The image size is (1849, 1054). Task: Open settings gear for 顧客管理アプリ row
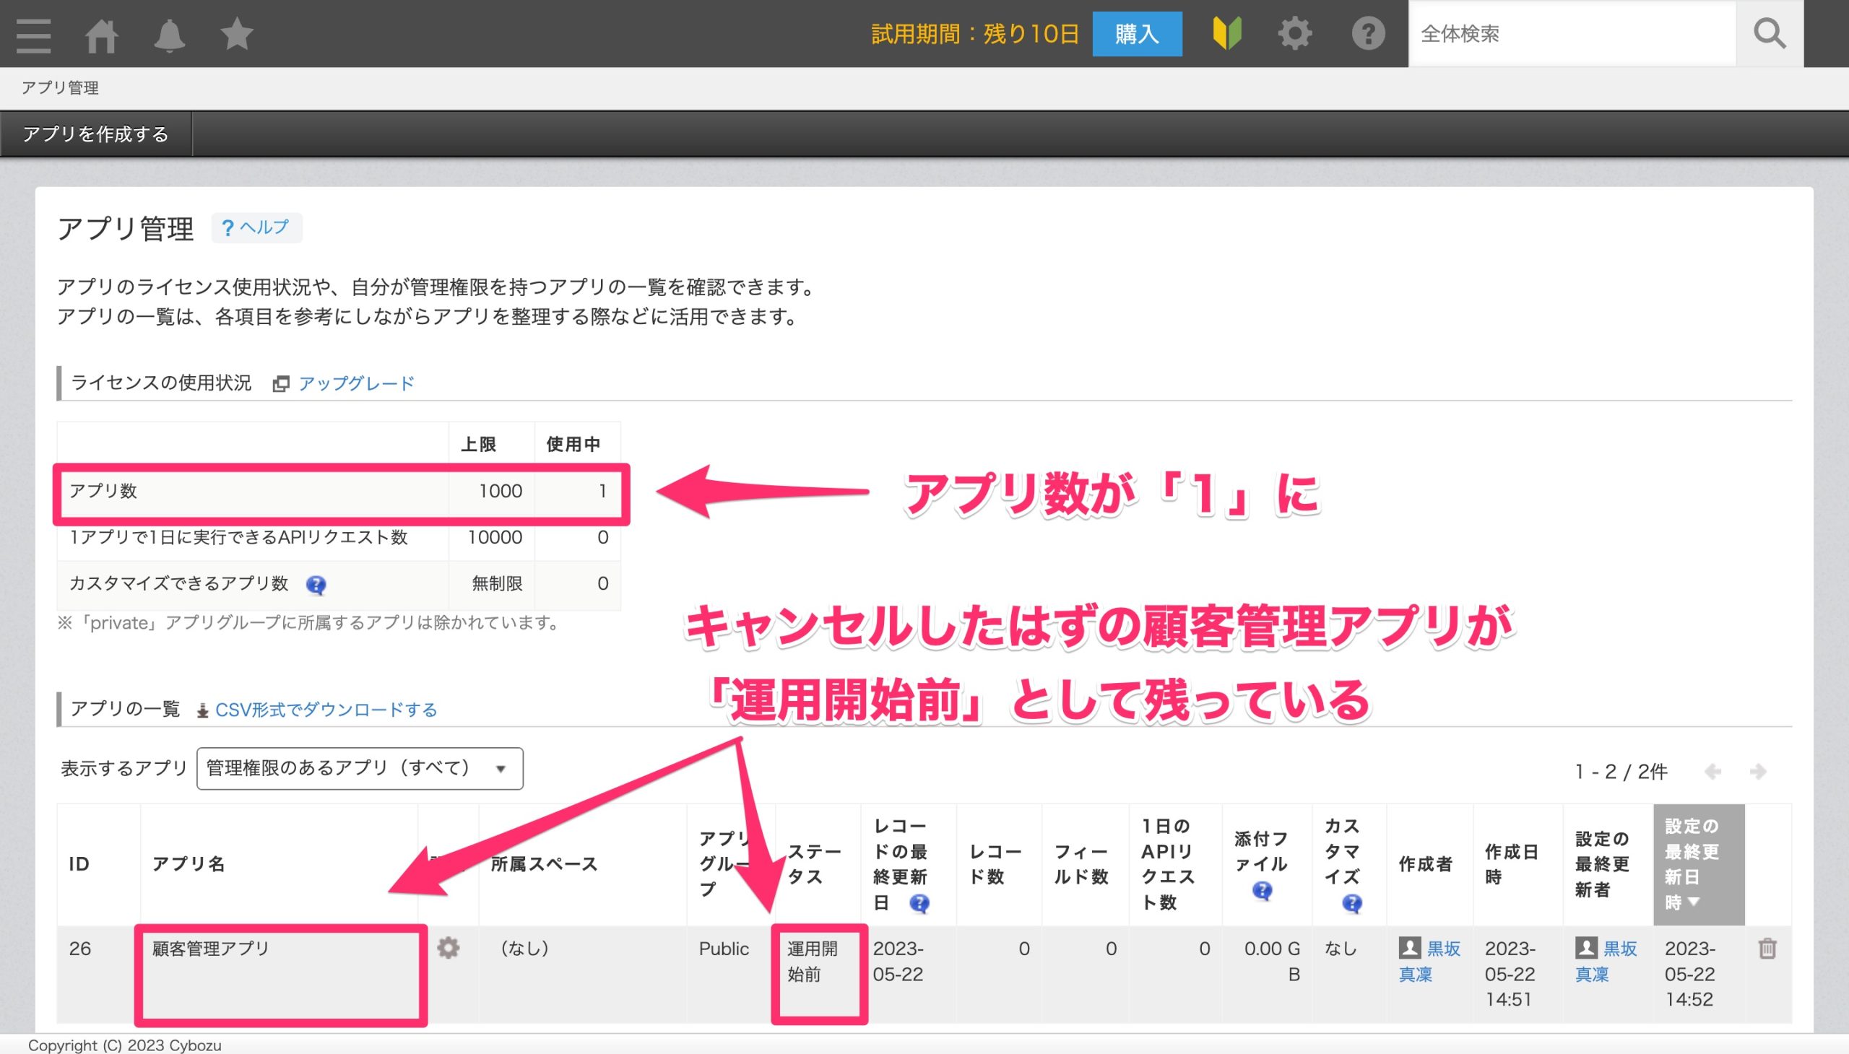(x=449, y=947)
